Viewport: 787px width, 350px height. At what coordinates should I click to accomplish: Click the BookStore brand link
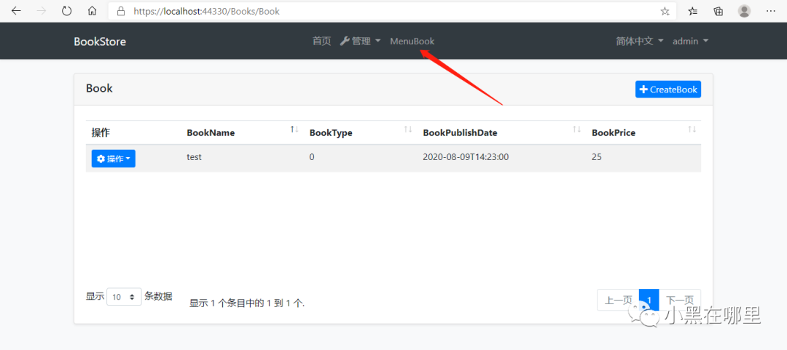(100, 41)
